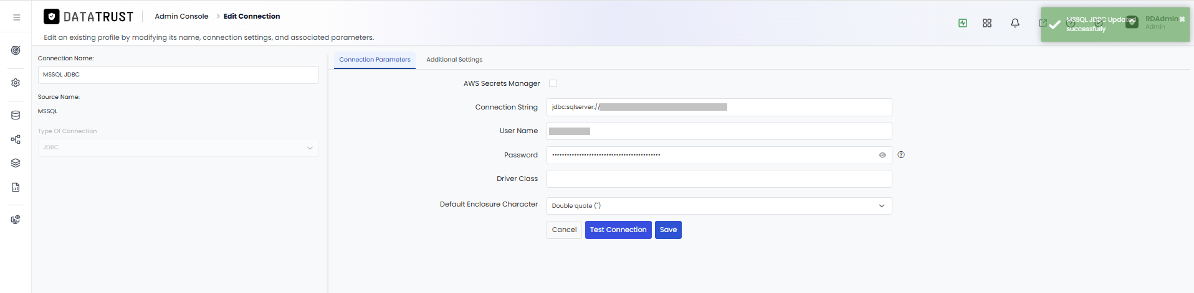
Task: Open the notifications bell
Action: (x=1015, y=23)
